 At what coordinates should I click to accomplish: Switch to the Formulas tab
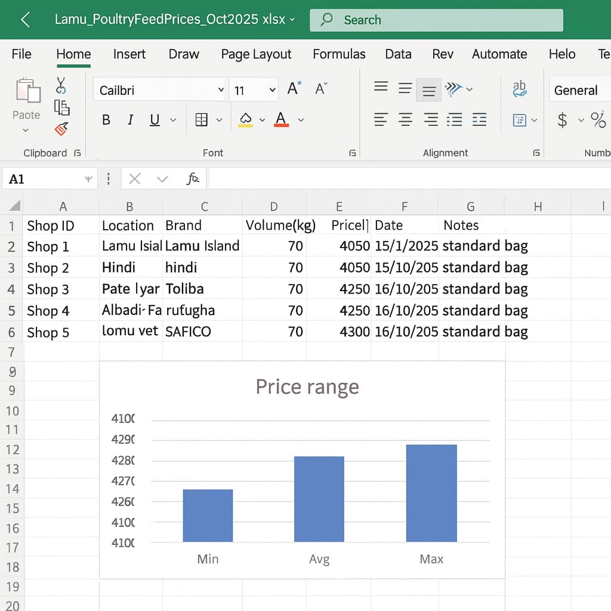click(339, 54)
